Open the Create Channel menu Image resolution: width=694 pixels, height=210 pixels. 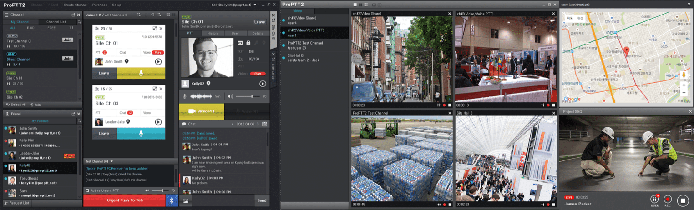pyautogui.click(x=76, y=5)
